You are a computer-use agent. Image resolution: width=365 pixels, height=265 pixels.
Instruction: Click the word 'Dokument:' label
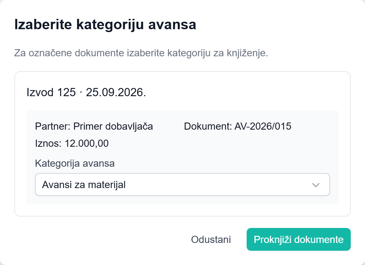(x=208, y=126)
